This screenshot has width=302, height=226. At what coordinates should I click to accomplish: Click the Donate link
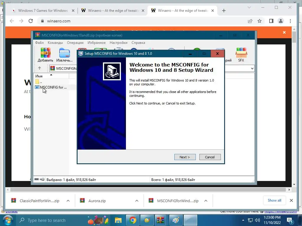pyautogui.click(x=12, y=211)
